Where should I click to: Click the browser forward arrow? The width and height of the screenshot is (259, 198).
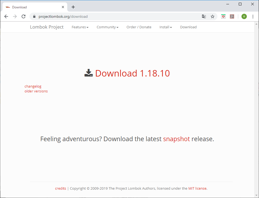(x=15, y=16)
